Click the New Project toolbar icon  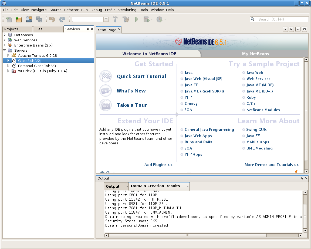tap(19, 19)
